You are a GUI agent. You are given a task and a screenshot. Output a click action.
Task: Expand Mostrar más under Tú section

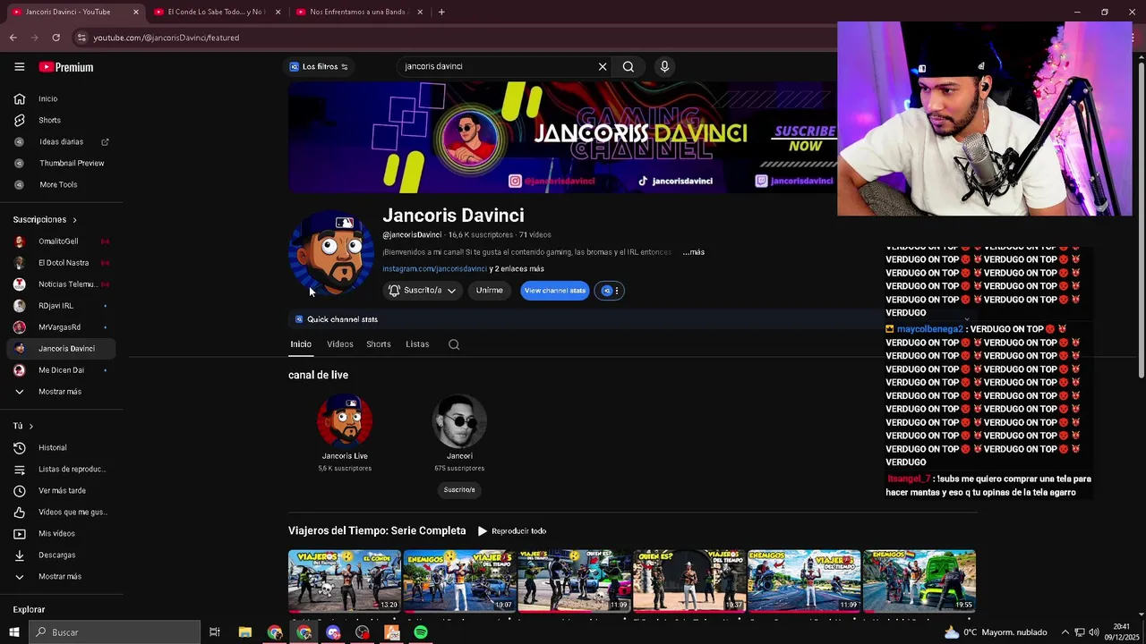59,576
